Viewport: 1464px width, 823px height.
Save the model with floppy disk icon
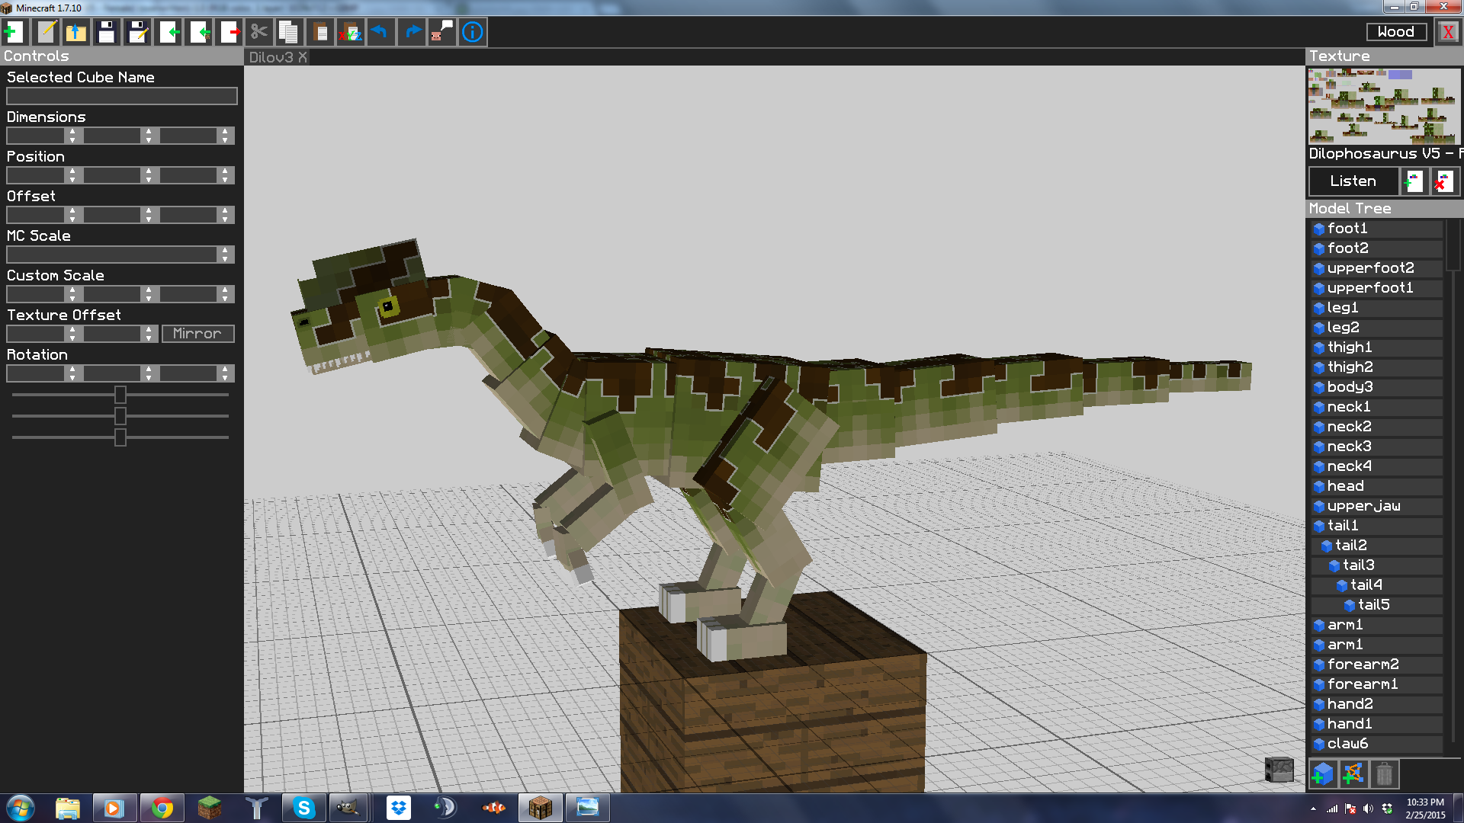[107, 32]
